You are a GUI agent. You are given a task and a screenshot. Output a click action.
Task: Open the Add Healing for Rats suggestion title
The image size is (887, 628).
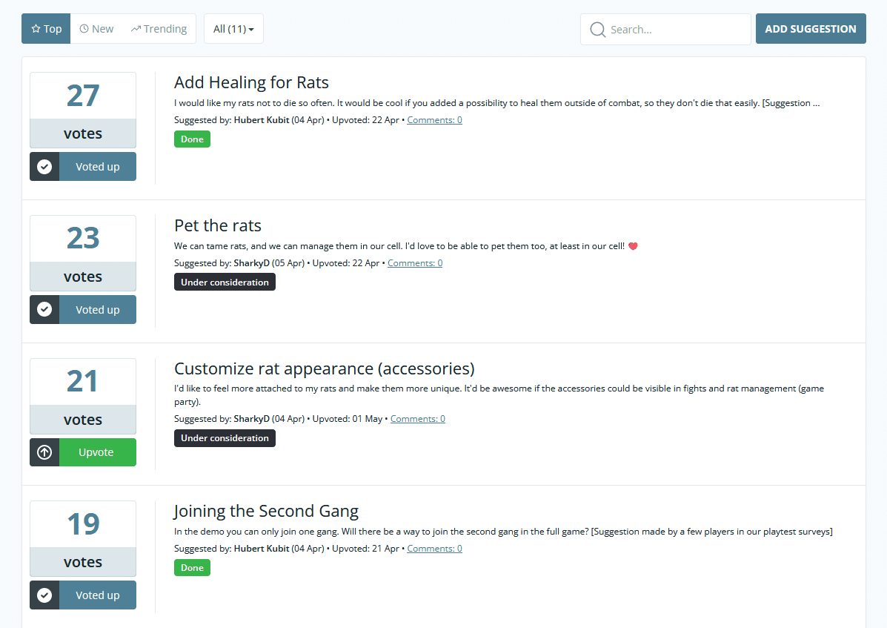coord(251,82)
